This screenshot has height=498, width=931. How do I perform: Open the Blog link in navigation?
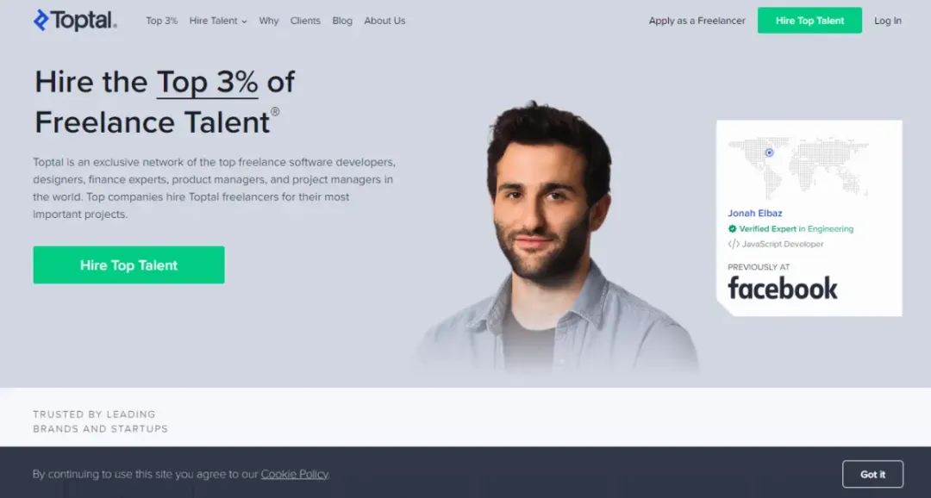click(x=342, y=20)
